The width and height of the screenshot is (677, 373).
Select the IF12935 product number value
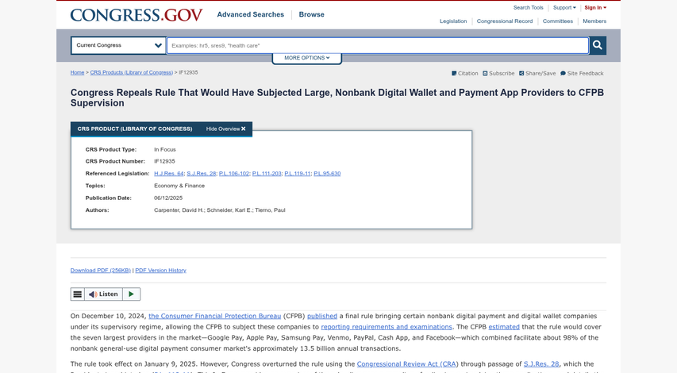(164, 161)
